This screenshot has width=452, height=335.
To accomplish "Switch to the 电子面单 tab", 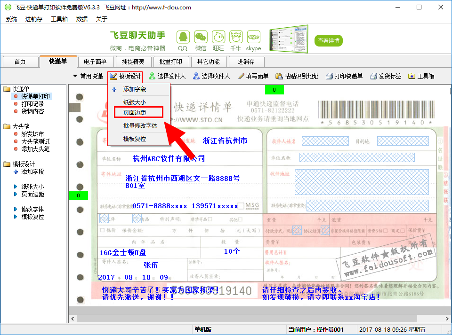I will (x=95, y=62).
